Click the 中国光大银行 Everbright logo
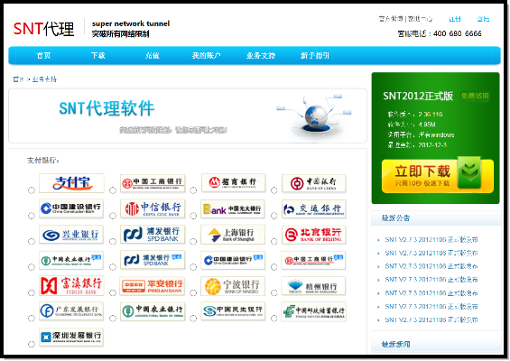The height and width of the screenshot is (361, 510). [x=233, y=209]
